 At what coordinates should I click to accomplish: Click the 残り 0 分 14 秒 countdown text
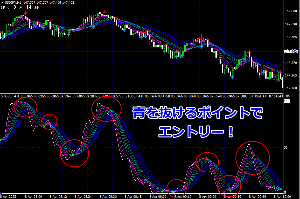pyautogui.click(x=20, y=7)
